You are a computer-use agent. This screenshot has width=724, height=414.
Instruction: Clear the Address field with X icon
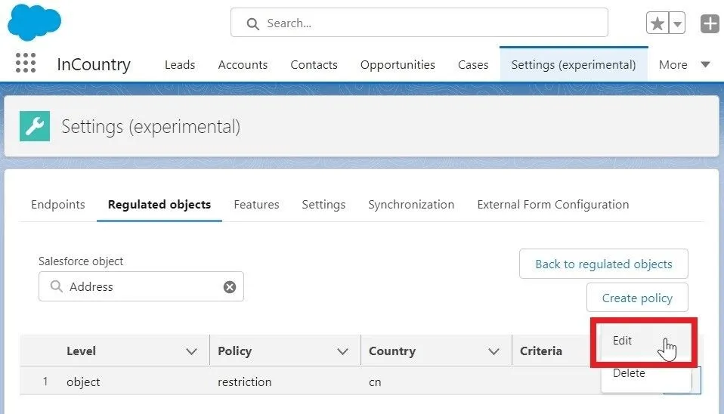click(230, 287)
